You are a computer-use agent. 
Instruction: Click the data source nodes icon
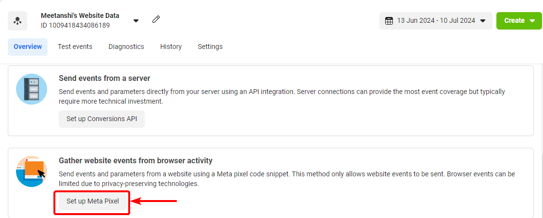pos(17,20)
